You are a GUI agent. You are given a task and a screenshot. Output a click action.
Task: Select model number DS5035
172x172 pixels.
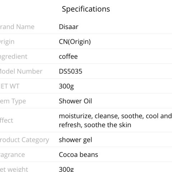click(71, 71)
